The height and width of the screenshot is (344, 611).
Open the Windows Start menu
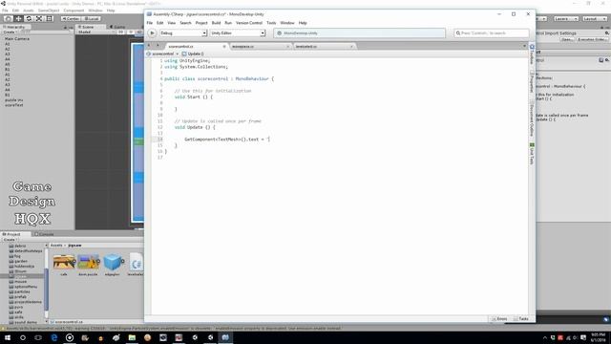pyautogui.click(x=8, y=337)
